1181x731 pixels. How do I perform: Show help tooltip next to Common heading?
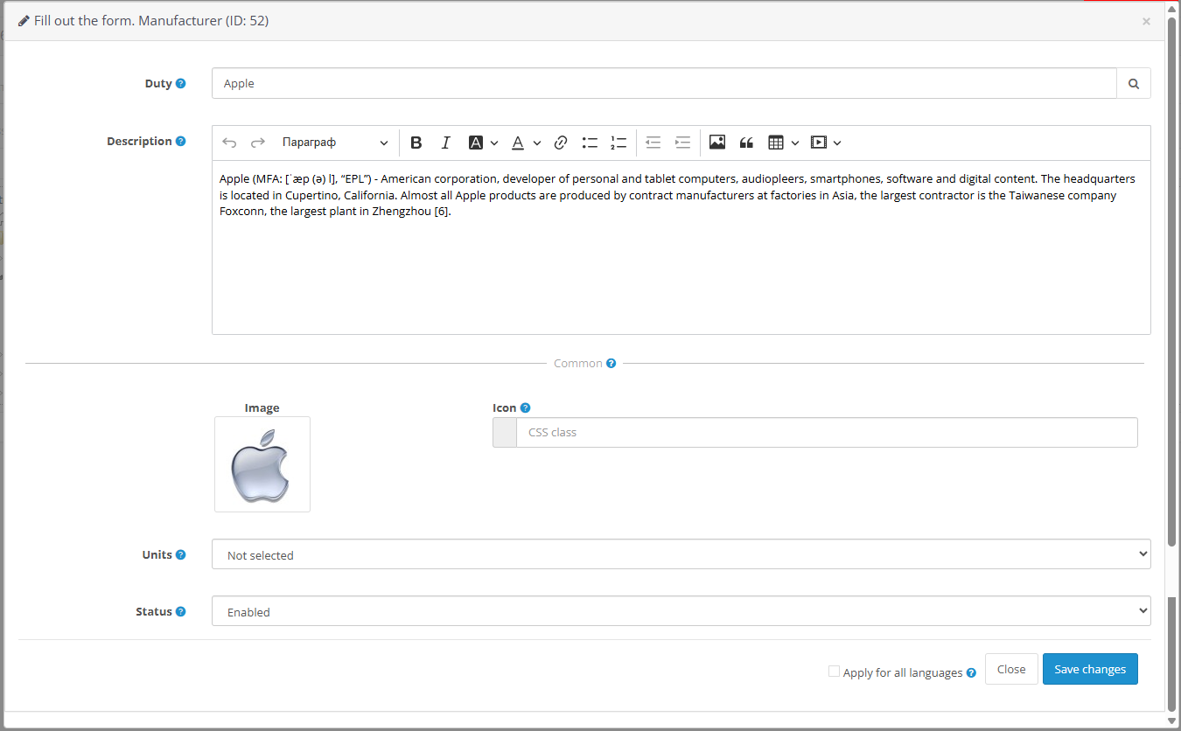[x=611, y=364]
